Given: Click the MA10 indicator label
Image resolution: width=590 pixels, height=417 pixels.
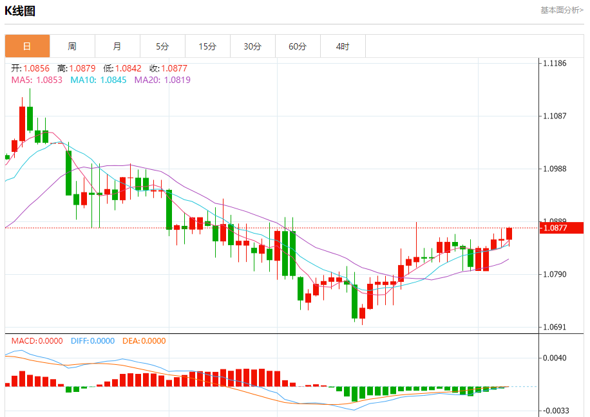Looking at the screenshot, I should tap(99, 80).
